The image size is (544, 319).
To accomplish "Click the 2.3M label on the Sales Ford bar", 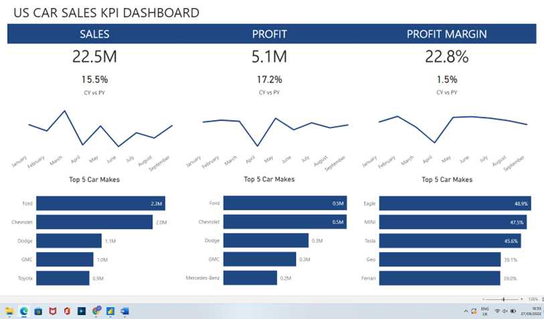I will click(x=157, y=204).
